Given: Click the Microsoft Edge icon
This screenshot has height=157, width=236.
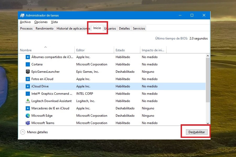Looking at the screenshot, I should (28, 115).
